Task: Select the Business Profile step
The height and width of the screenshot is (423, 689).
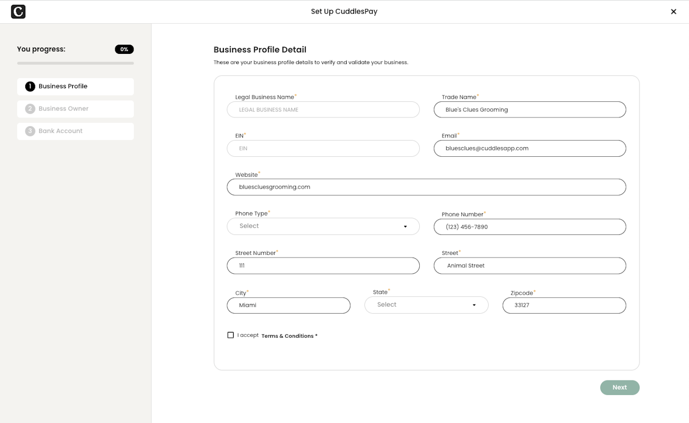Action: pyautogui.click(x=75, y=86)
